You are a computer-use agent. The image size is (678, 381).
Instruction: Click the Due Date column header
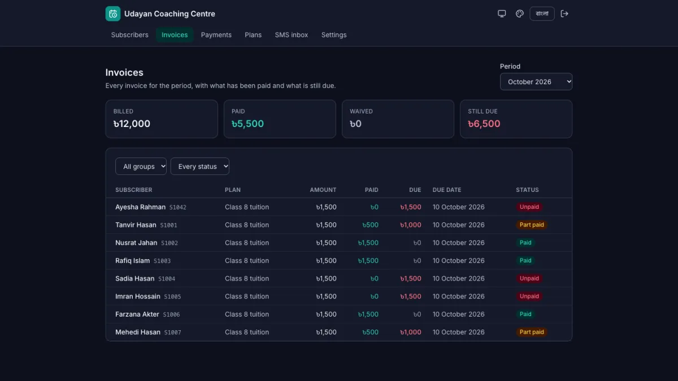pos(447,190)
